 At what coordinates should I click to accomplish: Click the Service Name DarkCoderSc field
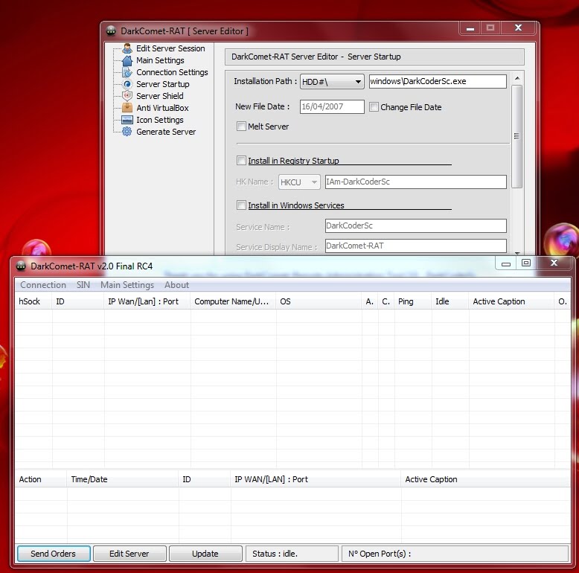[415, 225]
